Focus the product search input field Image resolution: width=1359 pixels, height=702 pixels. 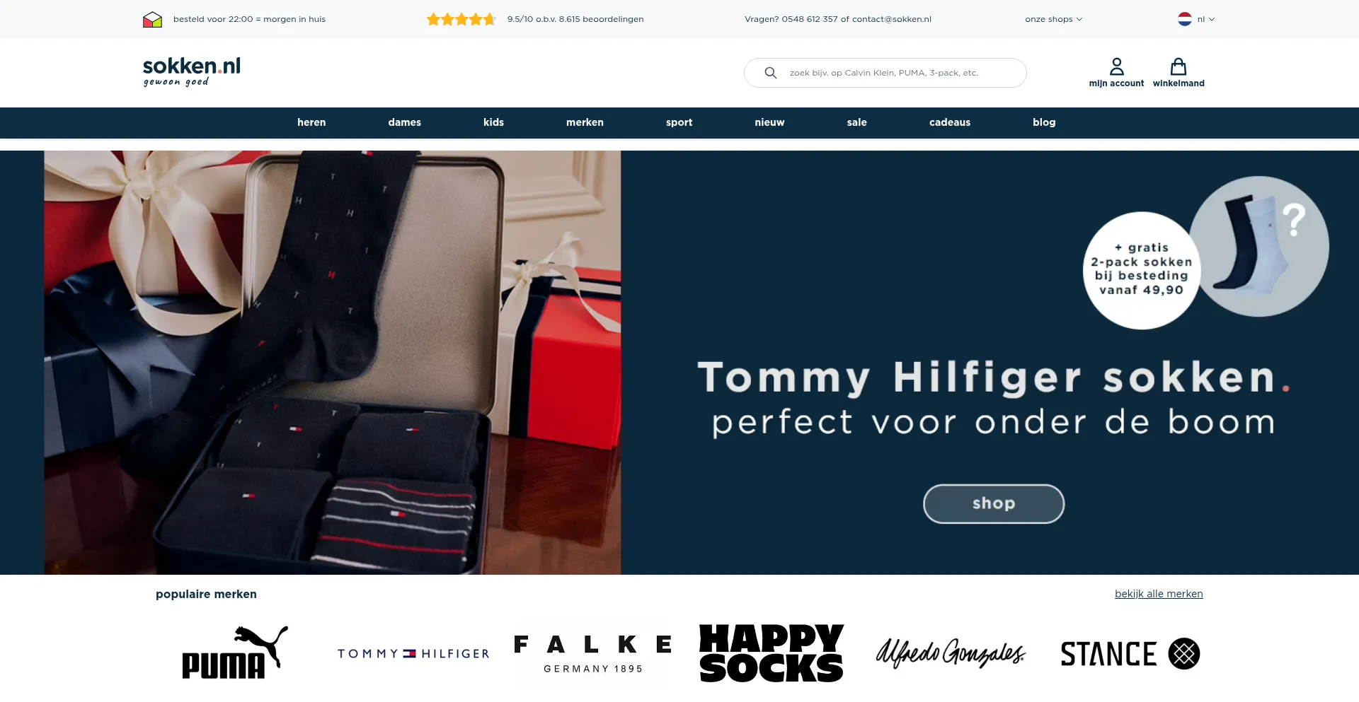pos(885,73)
